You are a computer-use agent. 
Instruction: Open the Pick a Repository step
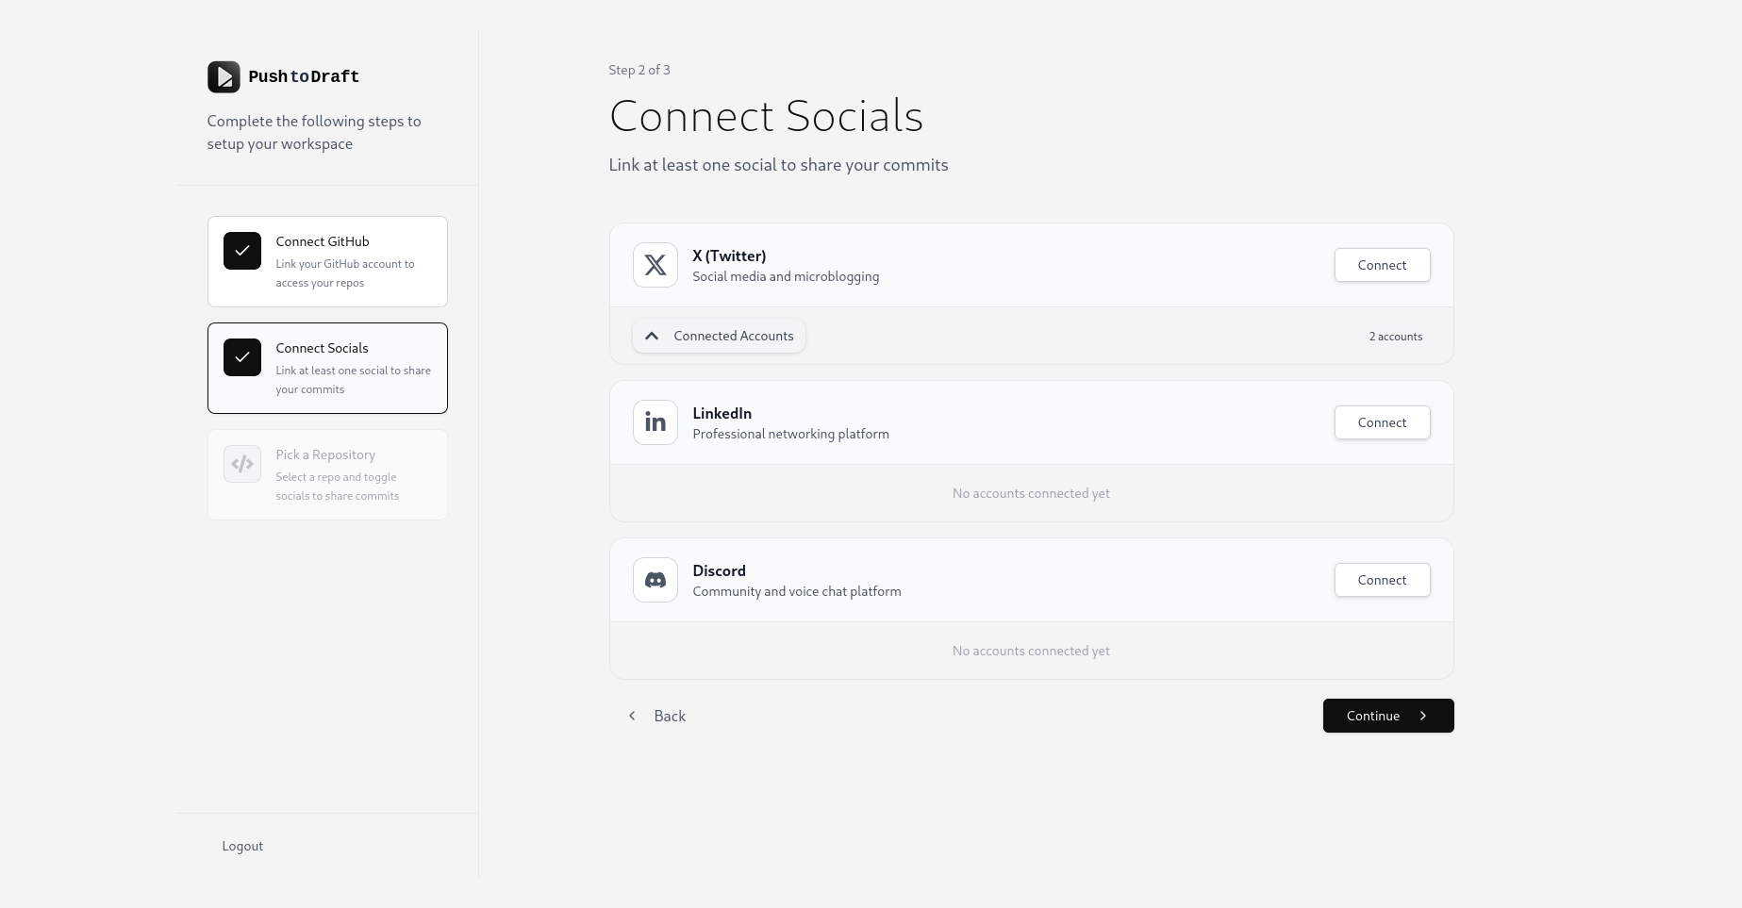pos(327,474)
